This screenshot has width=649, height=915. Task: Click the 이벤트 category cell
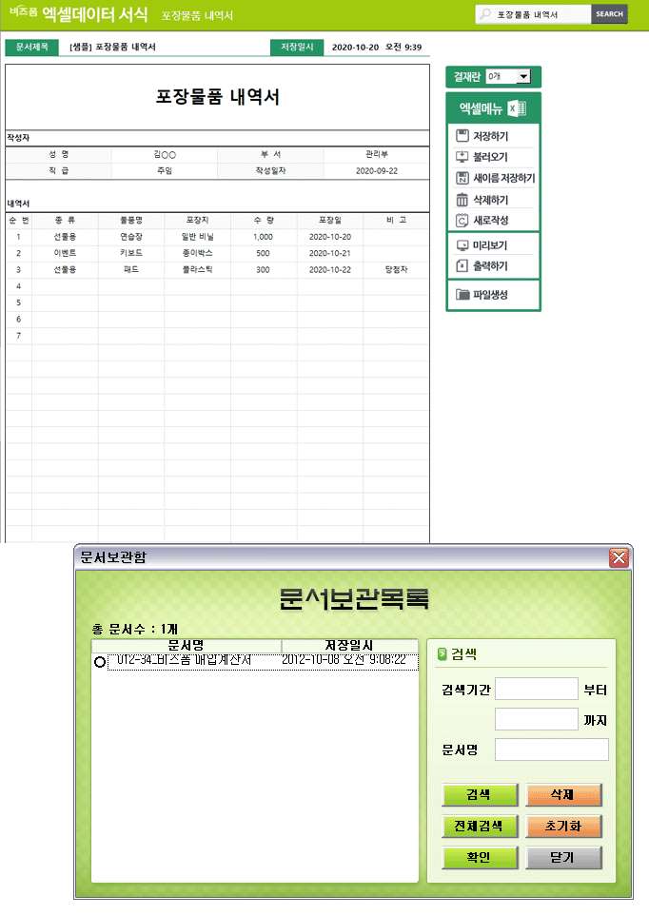tap(65, 253)
